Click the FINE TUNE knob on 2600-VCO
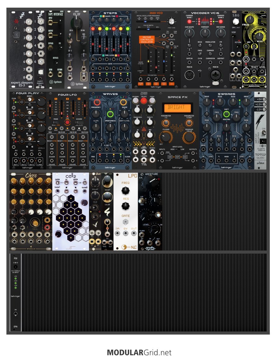 click(171, 21)
